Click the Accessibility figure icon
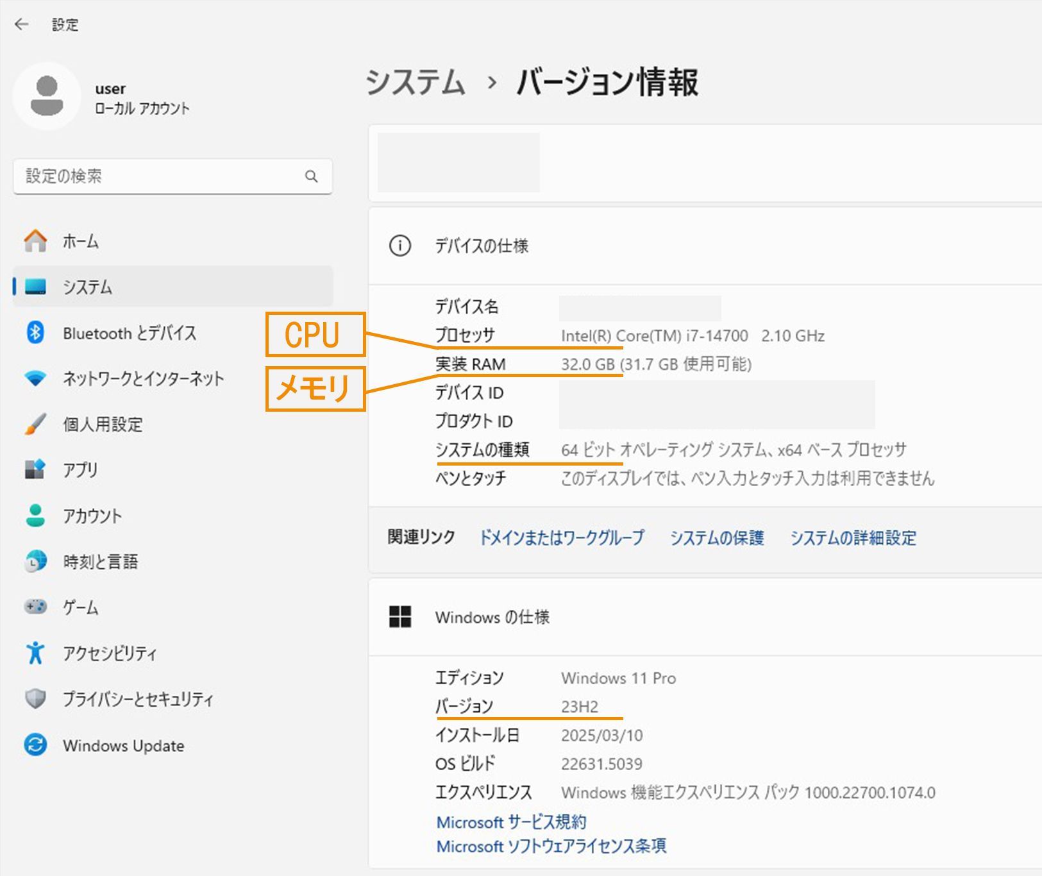 35,653
